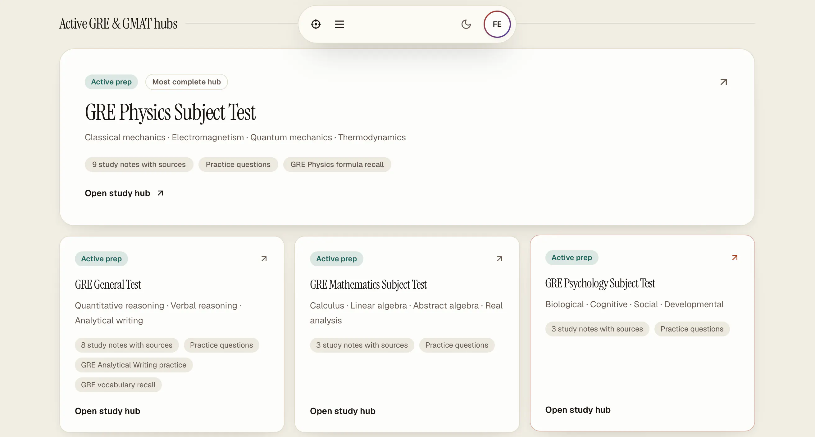The image size is (815, 437).
Task: Click arrow icon beside Physics Open study hub
Action: pyautogui.click(x=160, y=193)
